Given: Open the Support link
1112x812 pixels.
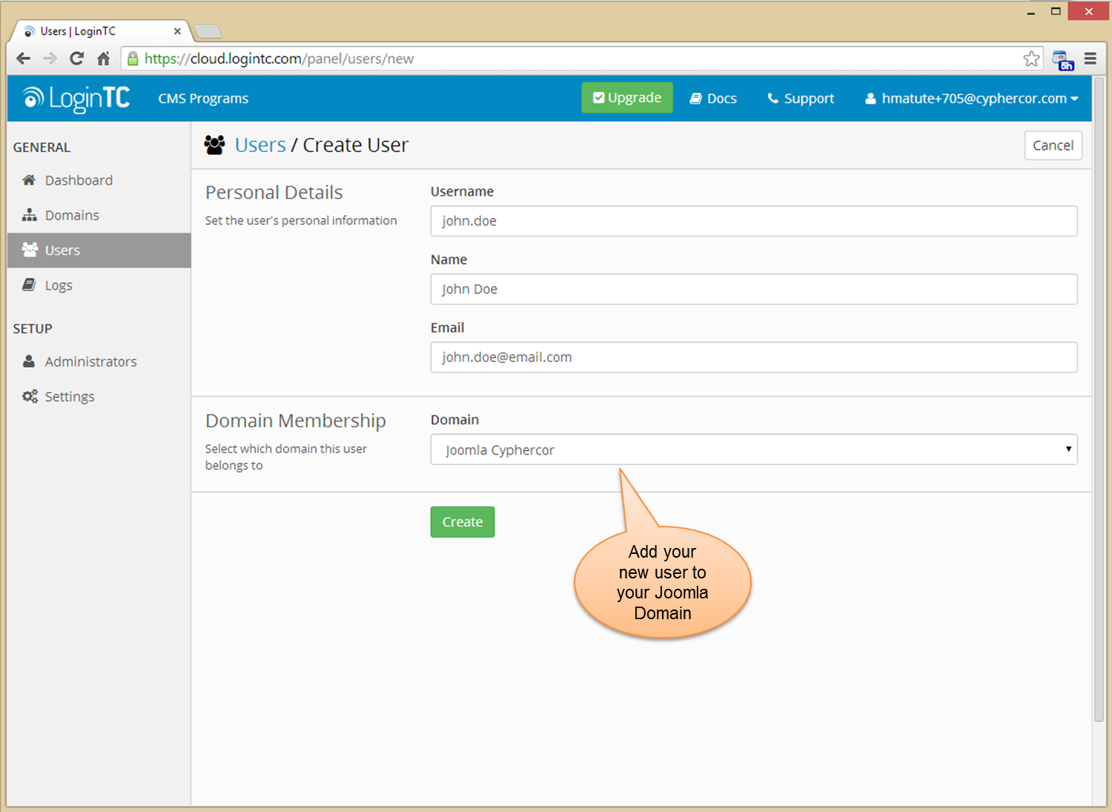Looking at the screenshot, I should (801, 99).
